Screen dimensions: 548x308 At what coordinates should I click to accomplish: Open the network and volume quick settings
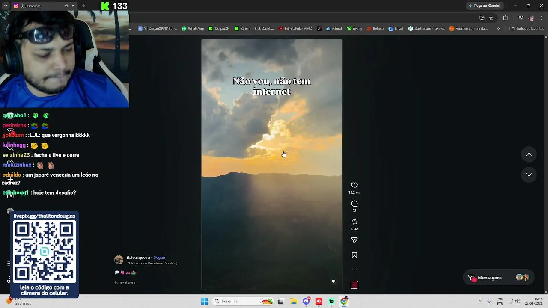pyautogui.click(x=514, y=301)
